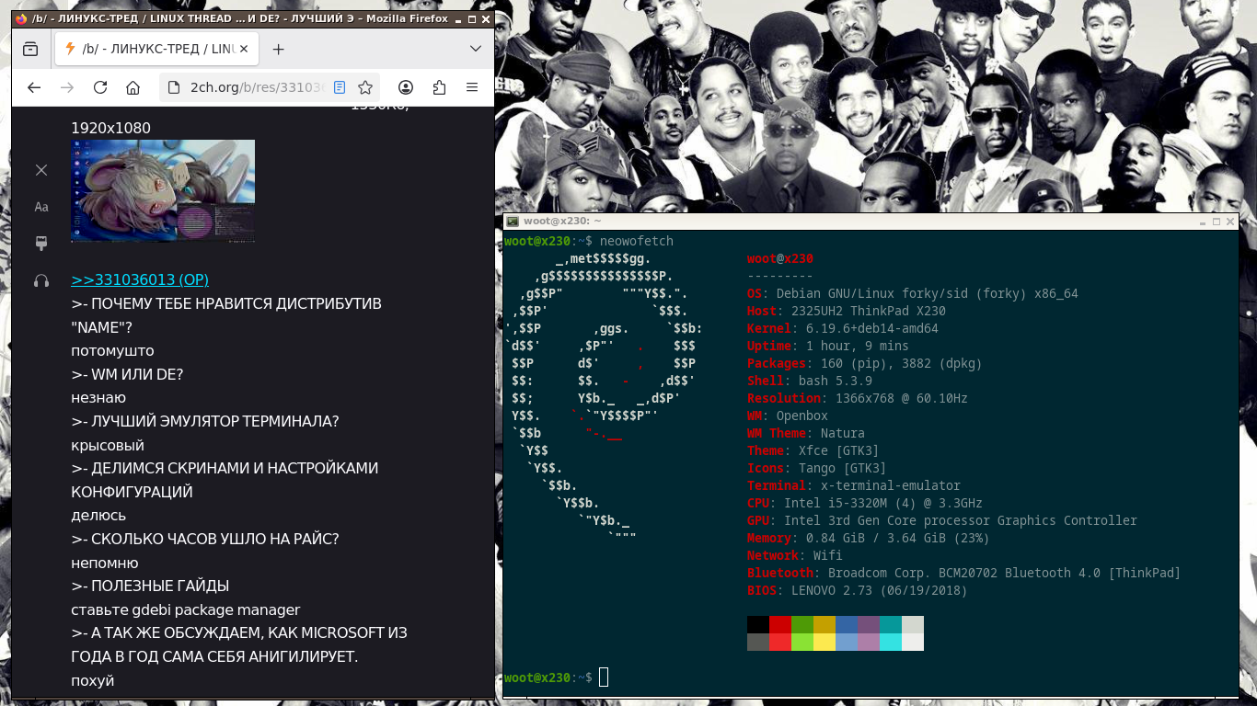Open the extensions puzzle-piece menu
This screenshot has height=706, width=1257.
(x=439, y=87)
